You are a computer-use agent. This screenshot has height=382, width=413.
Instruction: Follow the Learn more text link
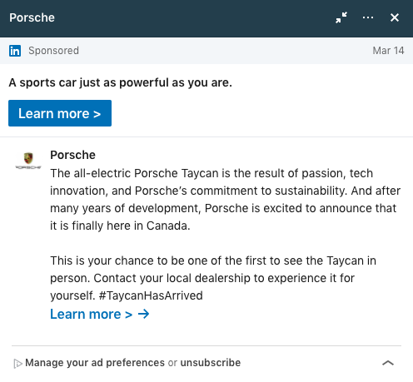100,315
